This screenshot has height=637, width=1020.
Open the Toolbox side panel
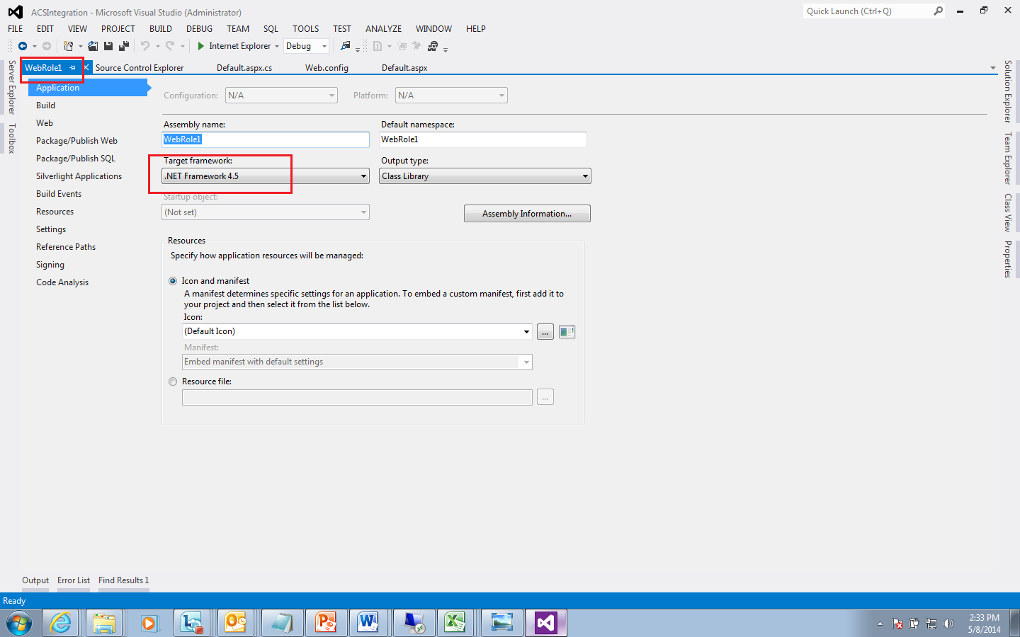point(11,138)
